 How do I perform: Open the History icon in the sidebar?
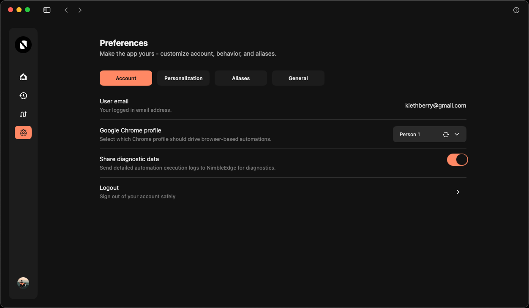[23, 96]
